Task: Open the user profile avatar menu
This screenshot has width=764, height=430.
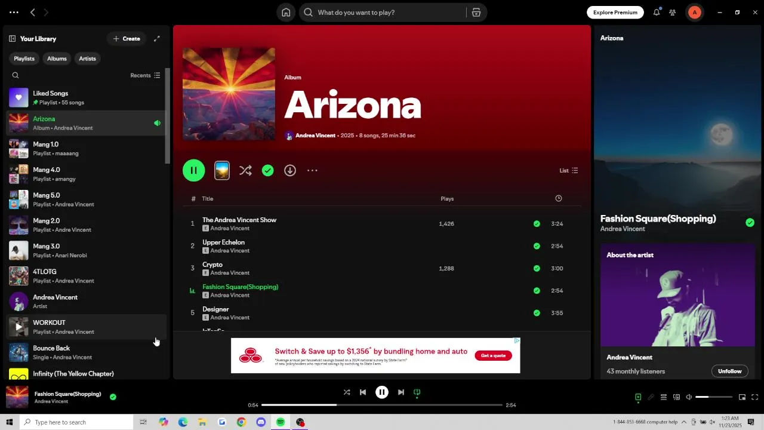Action: (694, 12)
